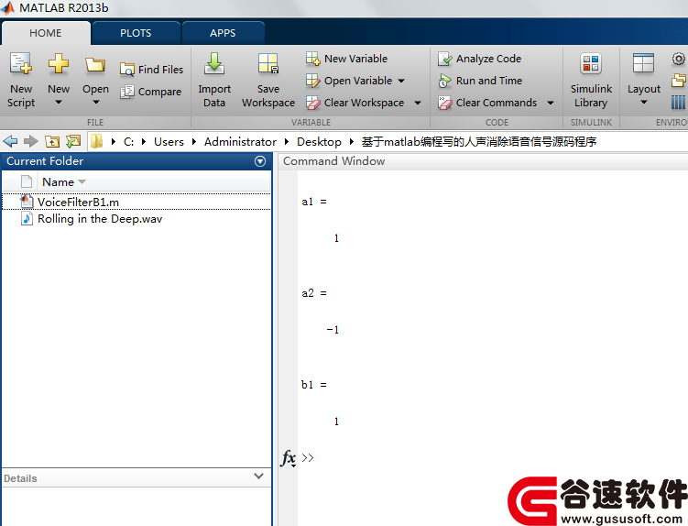Expand the Clear Commands dropdown arrow
Image resolution: width=688 pixels, height=526 pixels.
551,103
